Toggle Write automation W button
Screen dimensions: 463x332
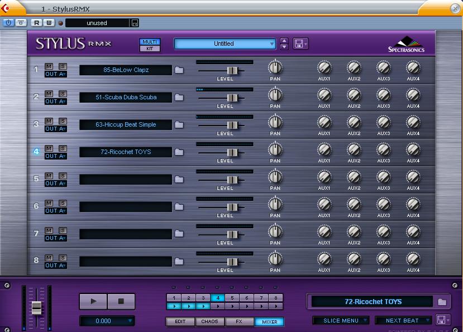pos(49,23)
